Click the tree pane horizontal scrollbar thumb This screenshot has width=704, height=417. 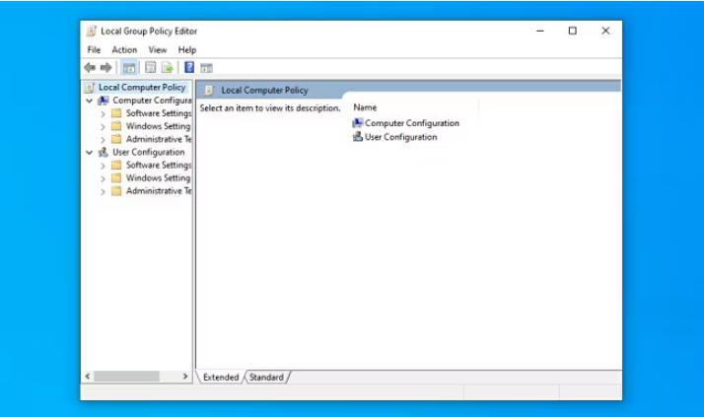click(x=126, y=377)
